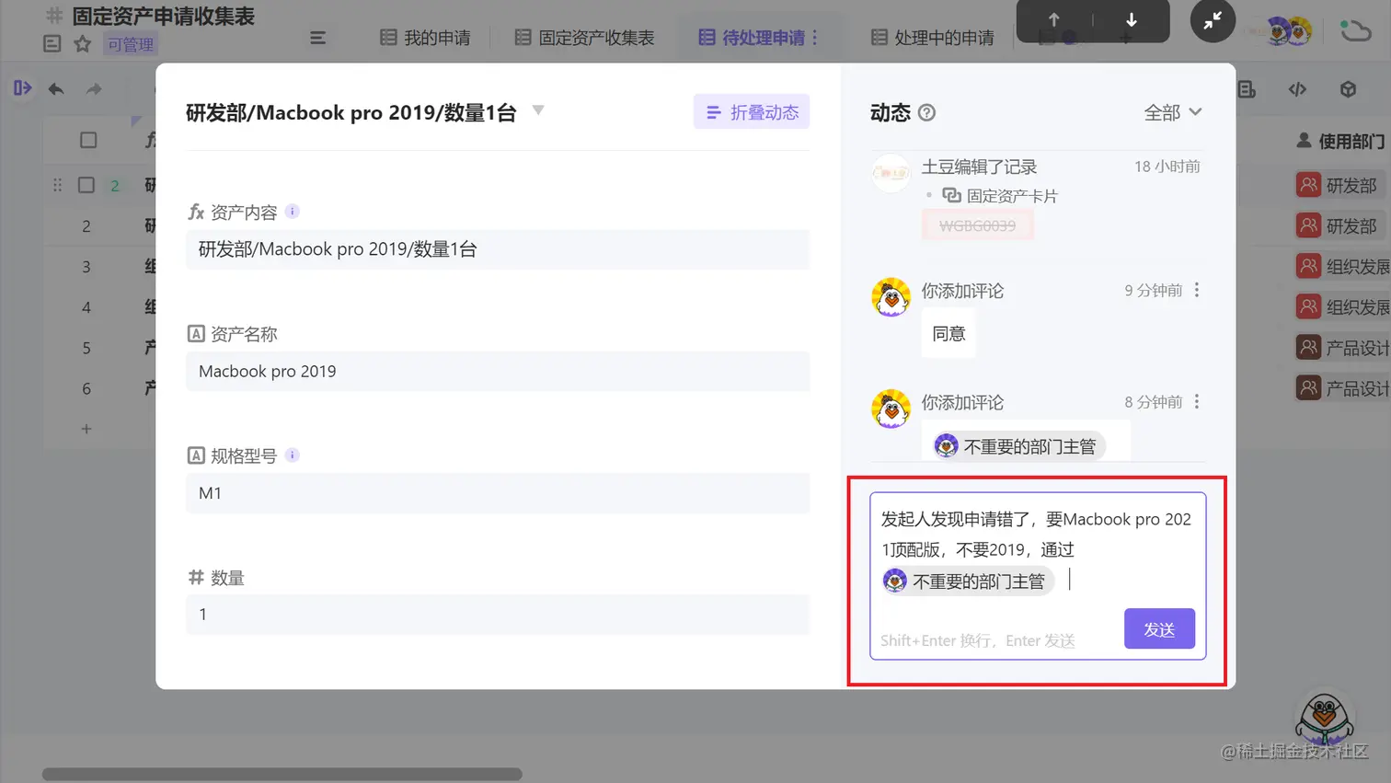Collapse the sidebar with the panel toggle icon
This screenshot has width=1391, height=783.
coord(23,89)
